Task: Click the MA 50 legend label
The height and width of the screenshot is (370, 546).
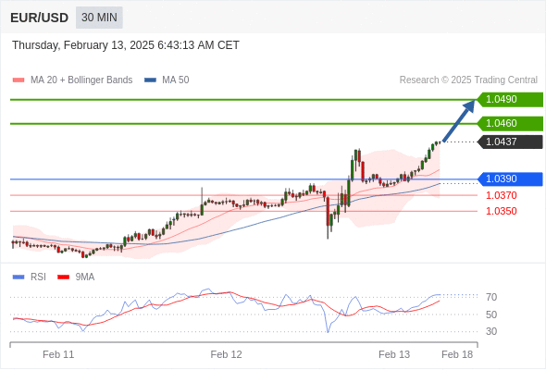Action: (x=176, y=80)
